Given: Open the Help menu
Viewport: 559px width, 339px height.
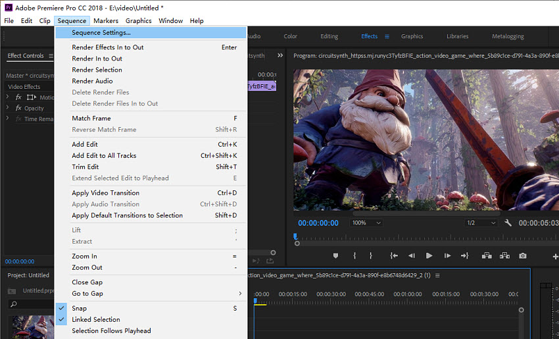Looking at the screenshot, I should pos(197,20).
